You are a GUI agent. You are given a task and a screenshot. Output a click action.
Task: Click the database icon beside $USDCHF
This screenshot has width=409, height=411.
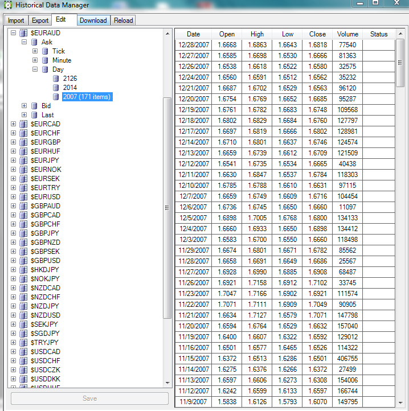point(23,361)
